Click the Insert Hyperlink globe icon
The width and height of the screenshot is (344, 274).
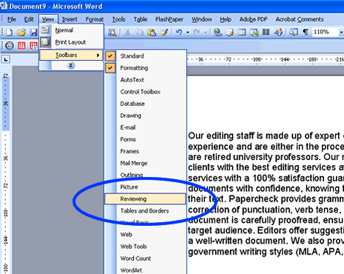[x=217, y=32]
